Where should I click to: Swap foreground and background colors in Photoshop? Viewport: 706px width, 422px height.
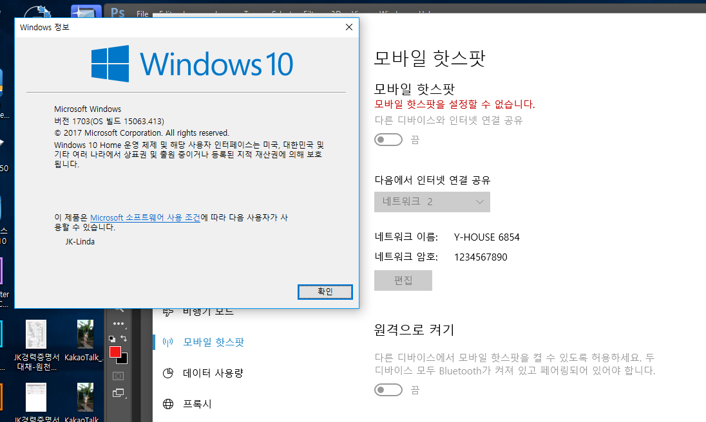[124, 338]
